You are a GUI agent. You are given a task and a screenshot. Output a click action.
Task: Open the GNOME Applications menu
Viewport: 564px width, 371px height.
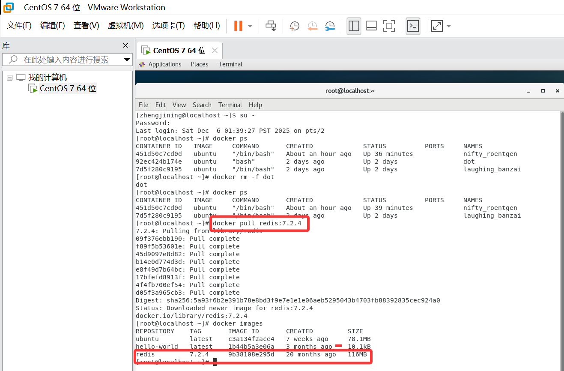(x=165, y=64)
